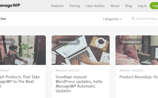Screen dimensions: 158x98
Task: Open the SaaS Products That Take article
Action: (20, 81)
